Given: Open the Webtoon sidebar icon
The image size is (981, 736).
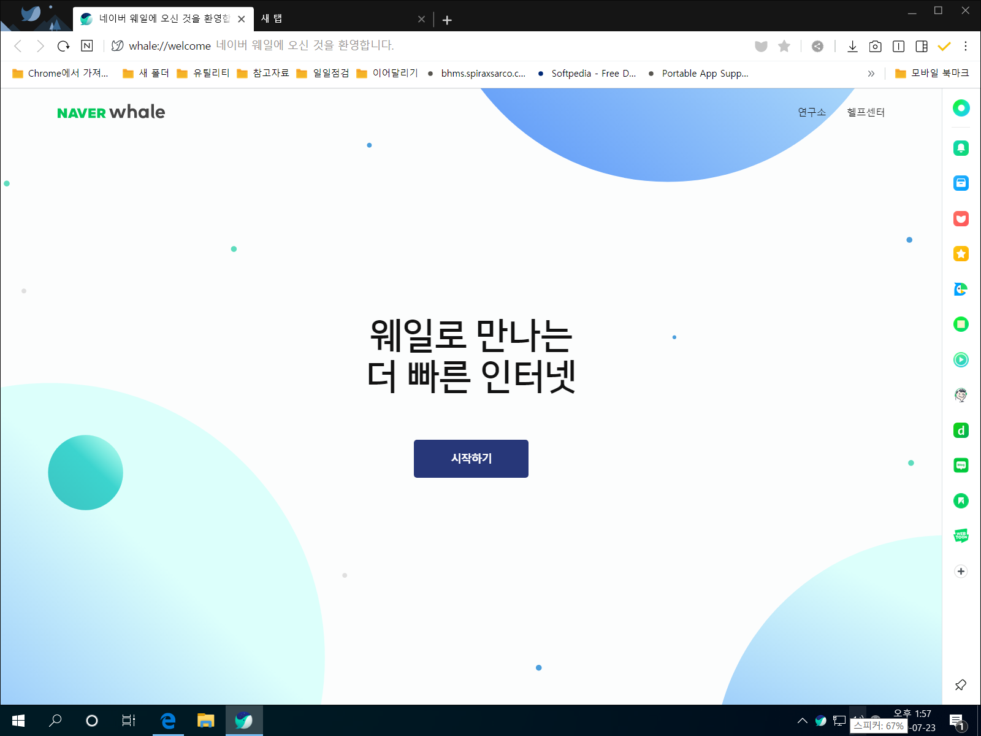Looking at the screenshot, I should coord(961,536).
